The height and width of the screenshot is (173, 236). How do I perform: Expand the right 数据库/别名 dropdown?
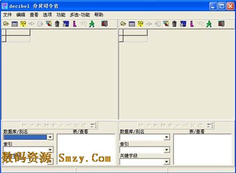167,137
